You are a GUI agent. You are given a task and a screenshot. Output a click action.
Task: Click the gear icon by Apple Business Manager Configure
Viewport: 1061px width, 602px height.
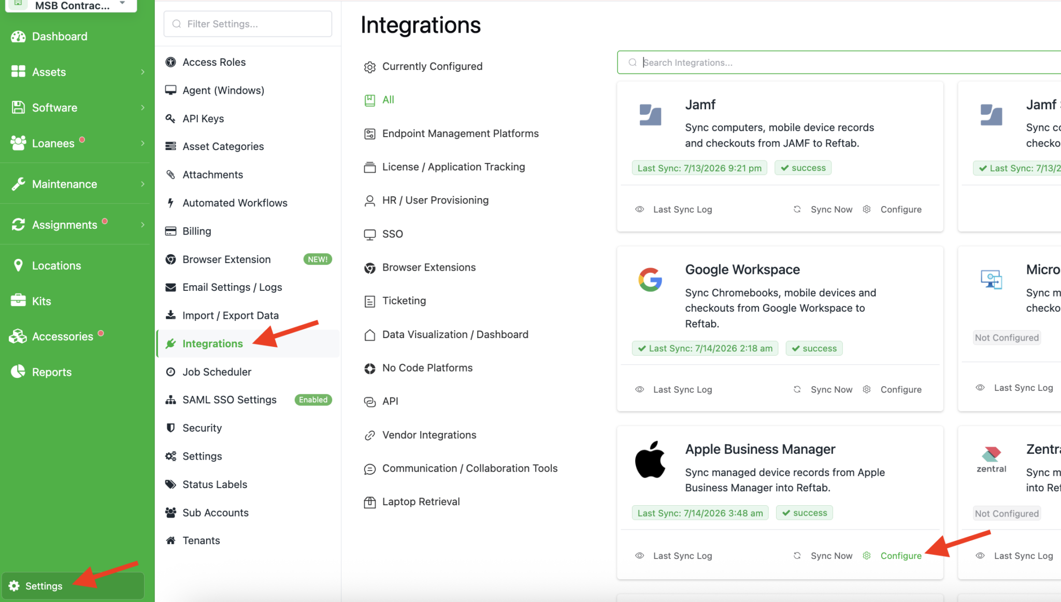pos(867,555)
